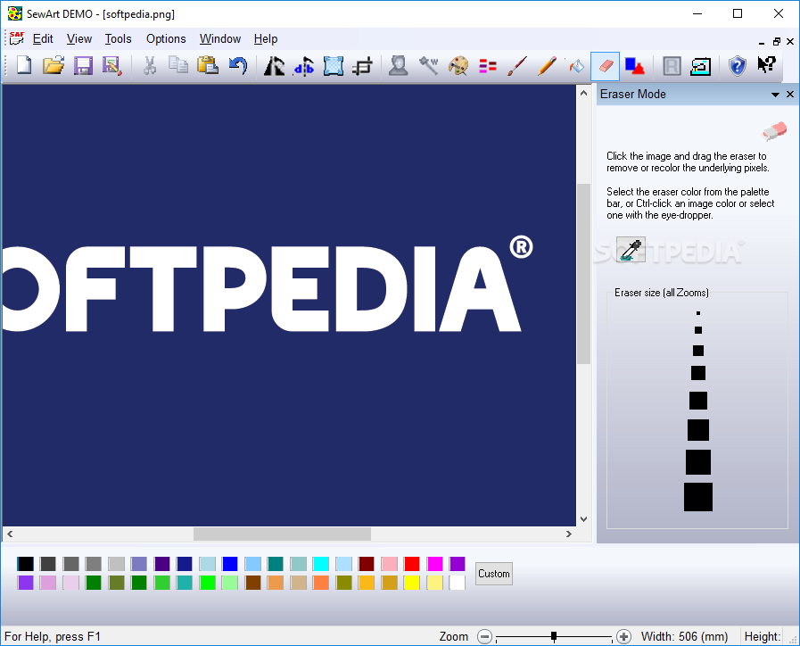The image size is (800, 646).
Task: Click the Custom color button
Action: coord(494,574)
